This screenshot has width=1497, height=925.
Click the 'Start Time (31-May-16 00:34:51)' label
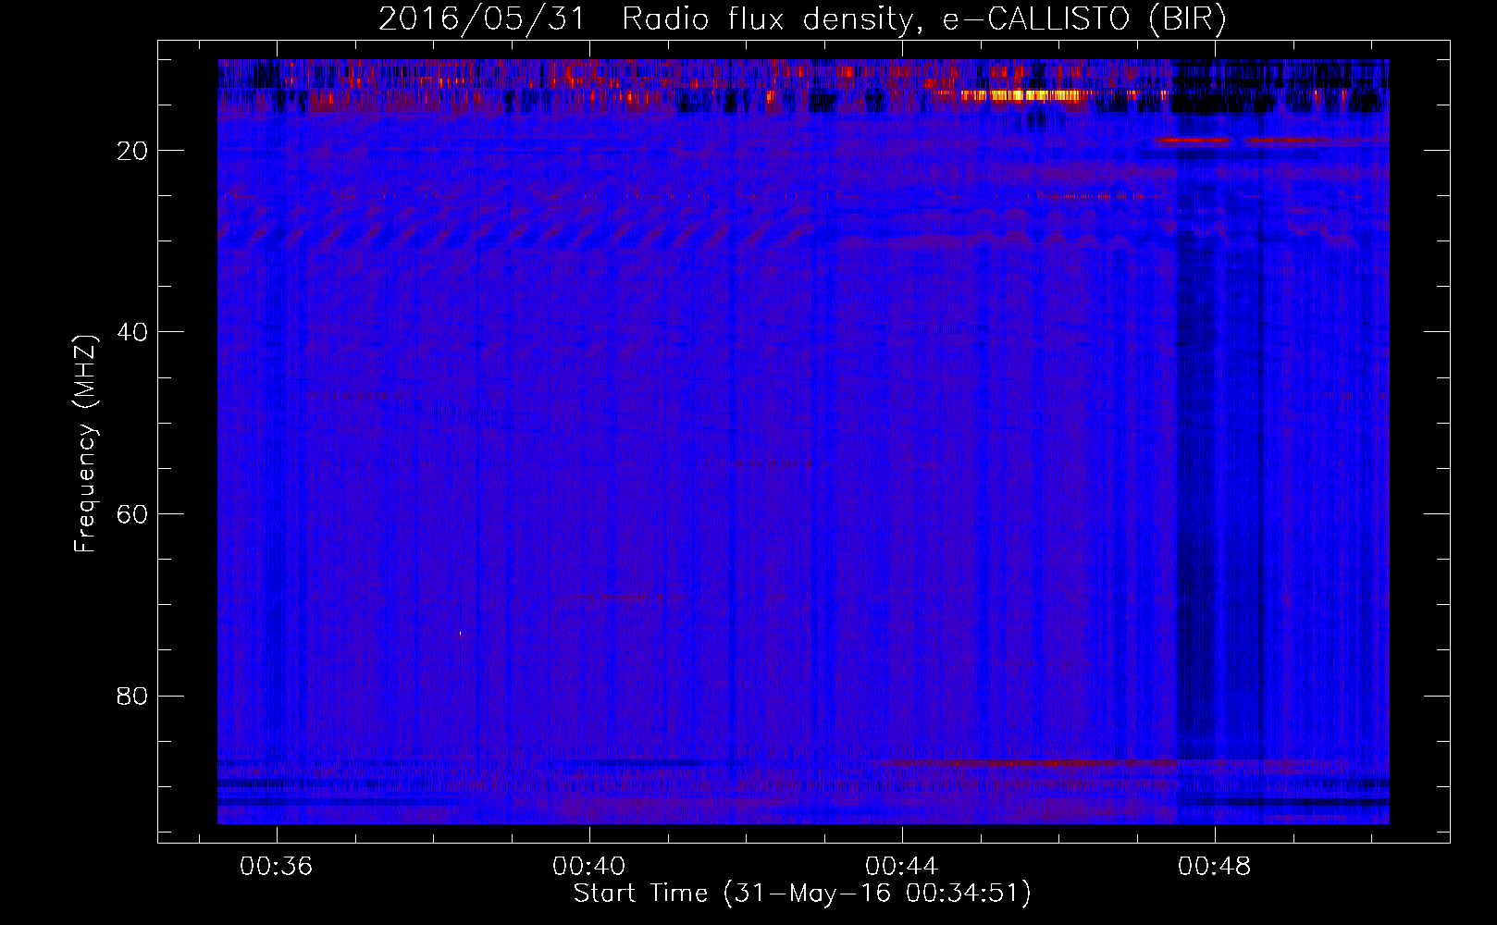(x=802, y=894)
